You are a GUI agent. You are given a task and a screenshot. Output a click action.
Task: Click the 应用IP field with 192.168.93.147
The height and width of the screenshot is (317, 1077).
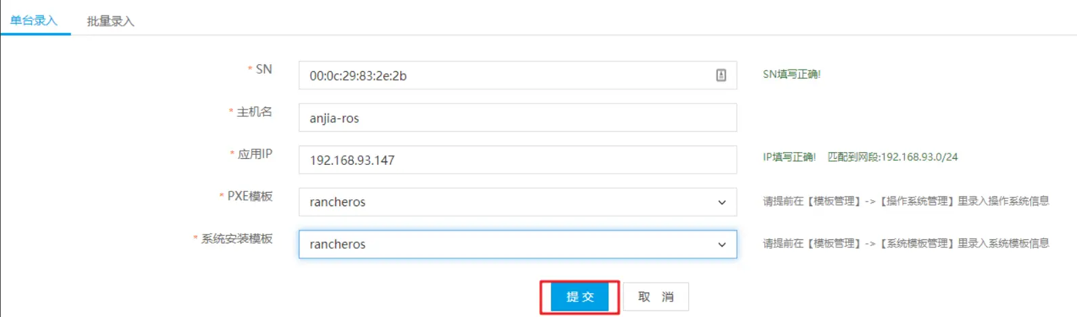(x=518, y=160)
